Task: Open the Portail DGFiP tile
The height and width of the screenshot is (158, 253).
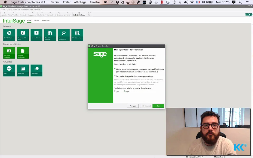Action: click(36, 71)
